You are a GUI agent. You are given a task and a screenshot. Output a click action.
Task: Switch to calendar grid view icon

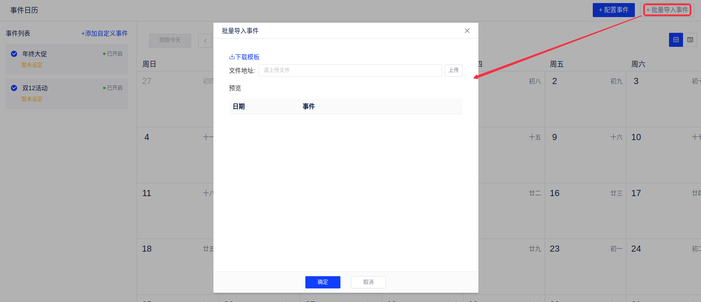(x=676, y=40)
